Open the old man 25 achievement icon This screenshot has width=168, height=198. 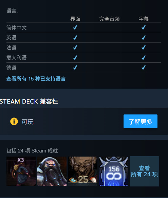pyautogui.click(x=83, y=171)
